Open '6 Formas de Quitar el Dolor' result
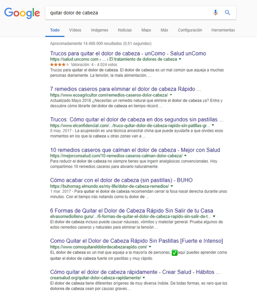Screen dimensions: 257x293 click(131, 211)
